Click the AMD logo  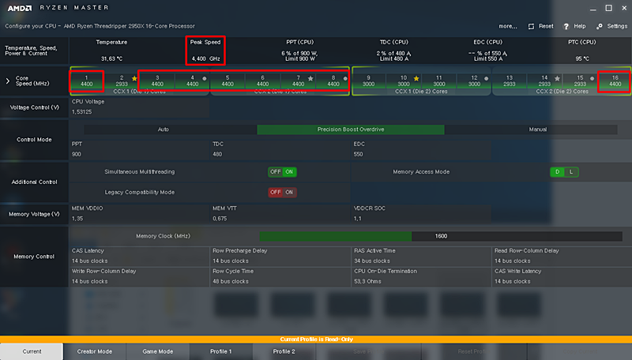19,8
